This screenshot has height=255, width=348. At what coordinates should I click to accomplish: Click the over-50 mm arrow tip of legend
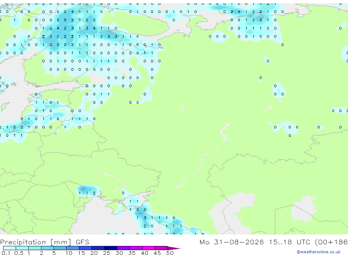[174, 248]
